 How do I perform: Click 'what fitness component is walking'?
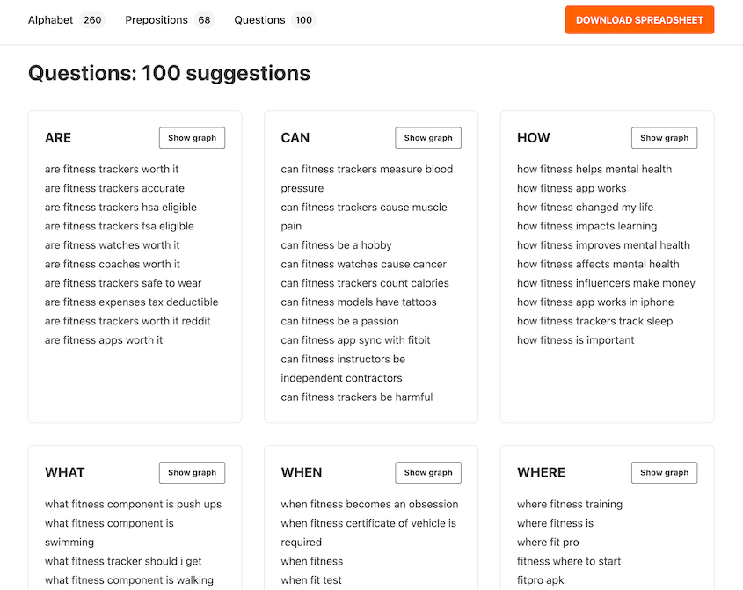(x=129, y=580)
